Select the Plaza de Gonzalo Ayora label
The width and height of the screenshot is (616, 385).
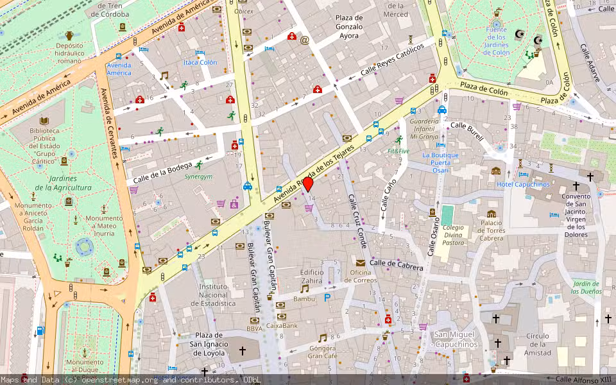pos(349,27)
